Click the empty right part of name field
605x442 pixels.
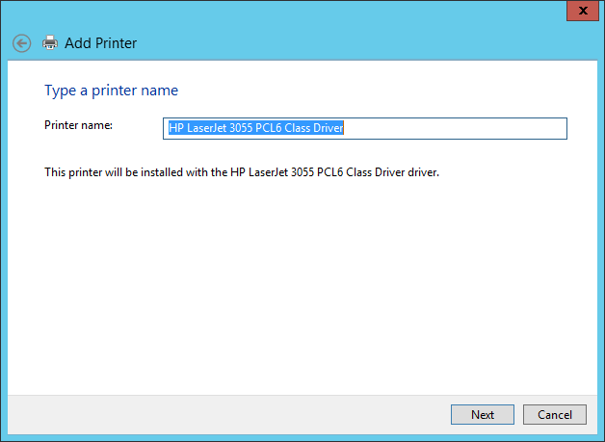click(462, 128)
